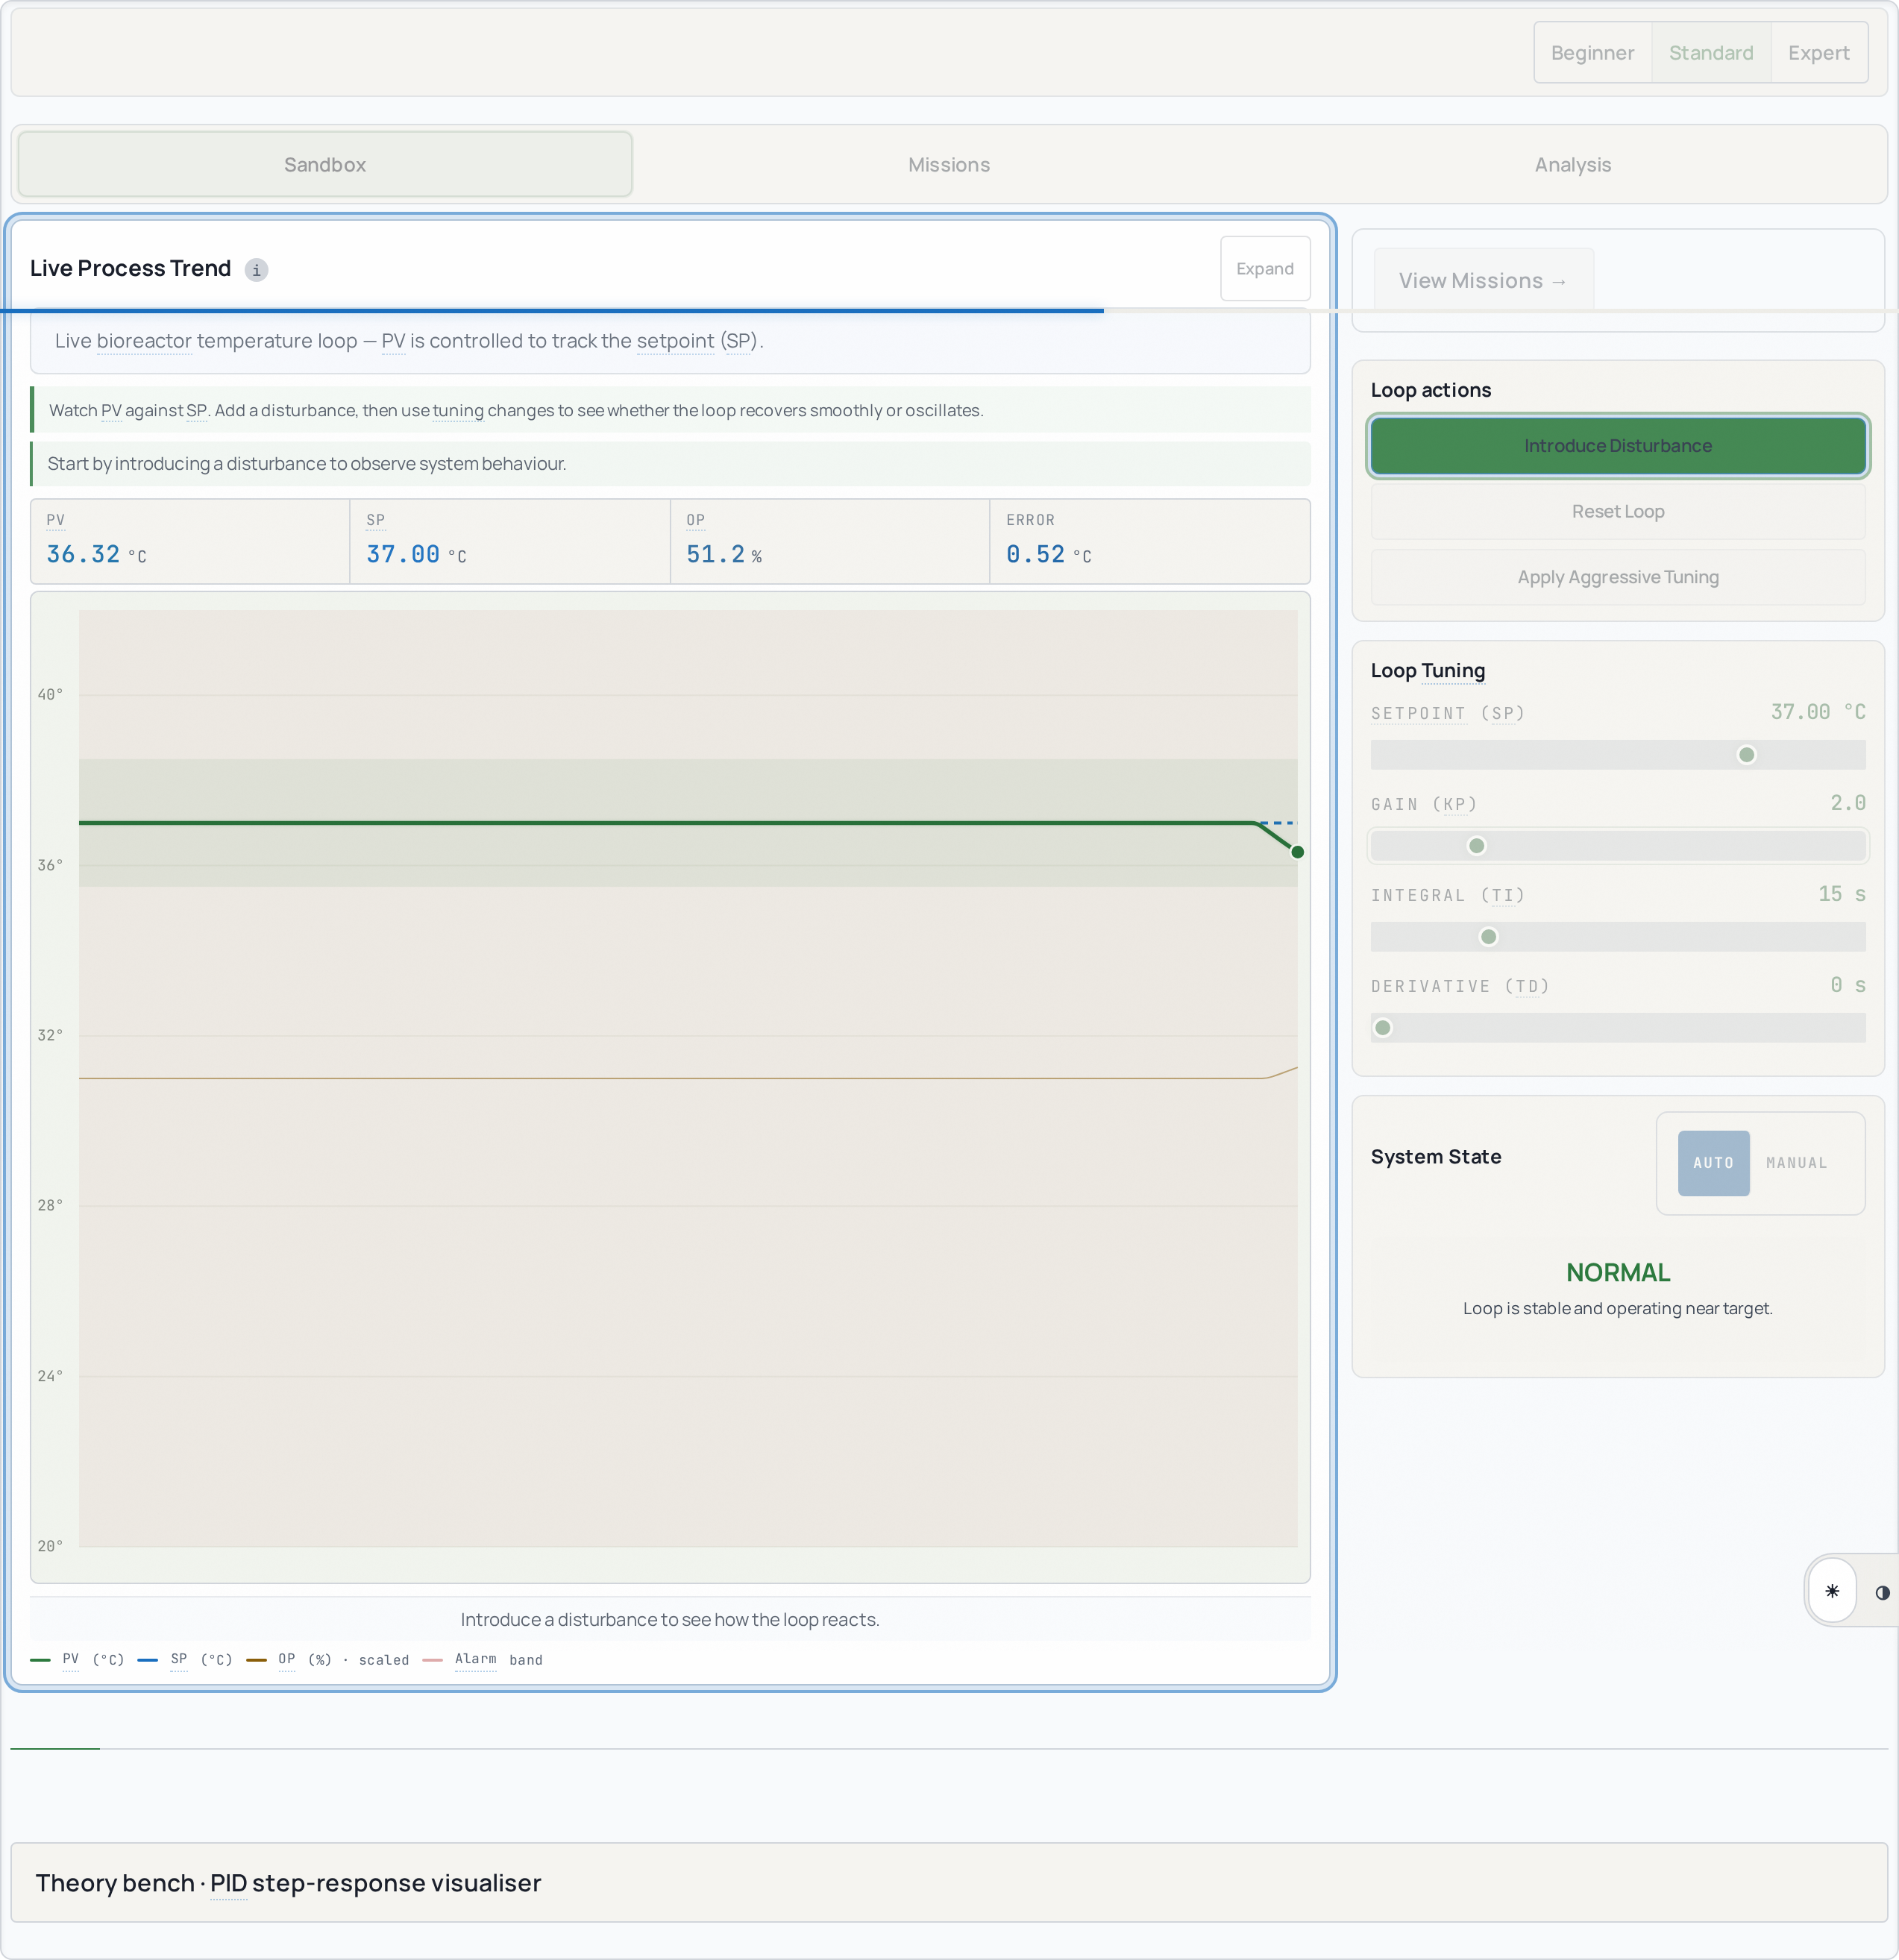Click the 40° axis label on chart

tap(50, 695)
